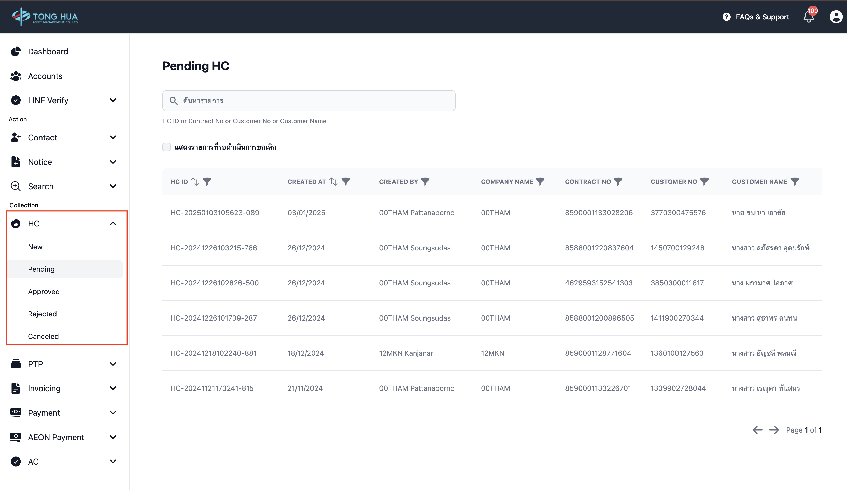
Task: Open the Dashboard page
Action: 48,51
